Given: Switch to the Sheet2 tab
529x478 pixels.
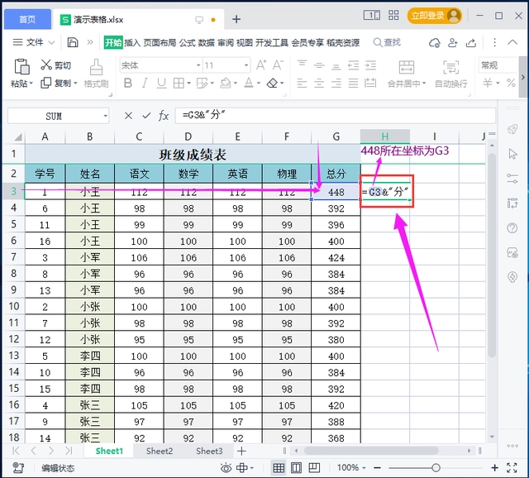Looking at the screenshot, I should pyautogui.click(x=160, y=452).
